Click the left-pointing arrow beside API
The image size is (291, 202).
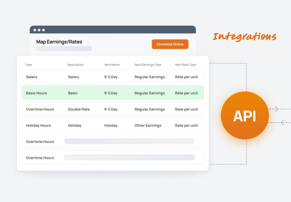coord(283,122)
